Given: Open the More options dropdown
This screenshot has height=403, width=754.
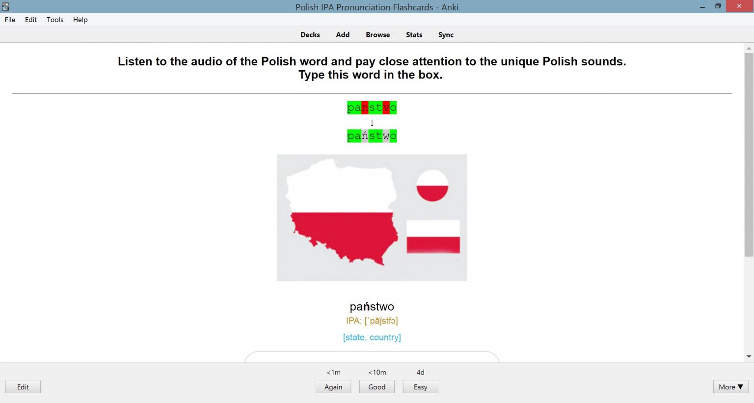Looking at the screenshot, I should tap(730, 387).
